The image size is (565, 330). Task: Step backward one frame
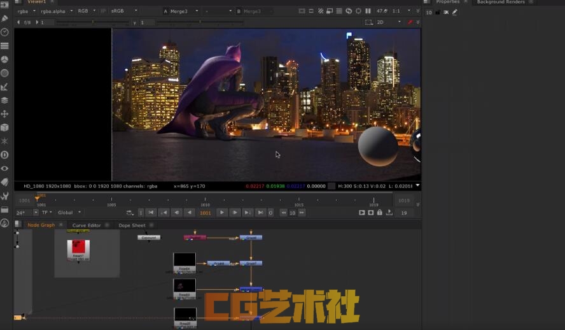[x=177, y=213]
